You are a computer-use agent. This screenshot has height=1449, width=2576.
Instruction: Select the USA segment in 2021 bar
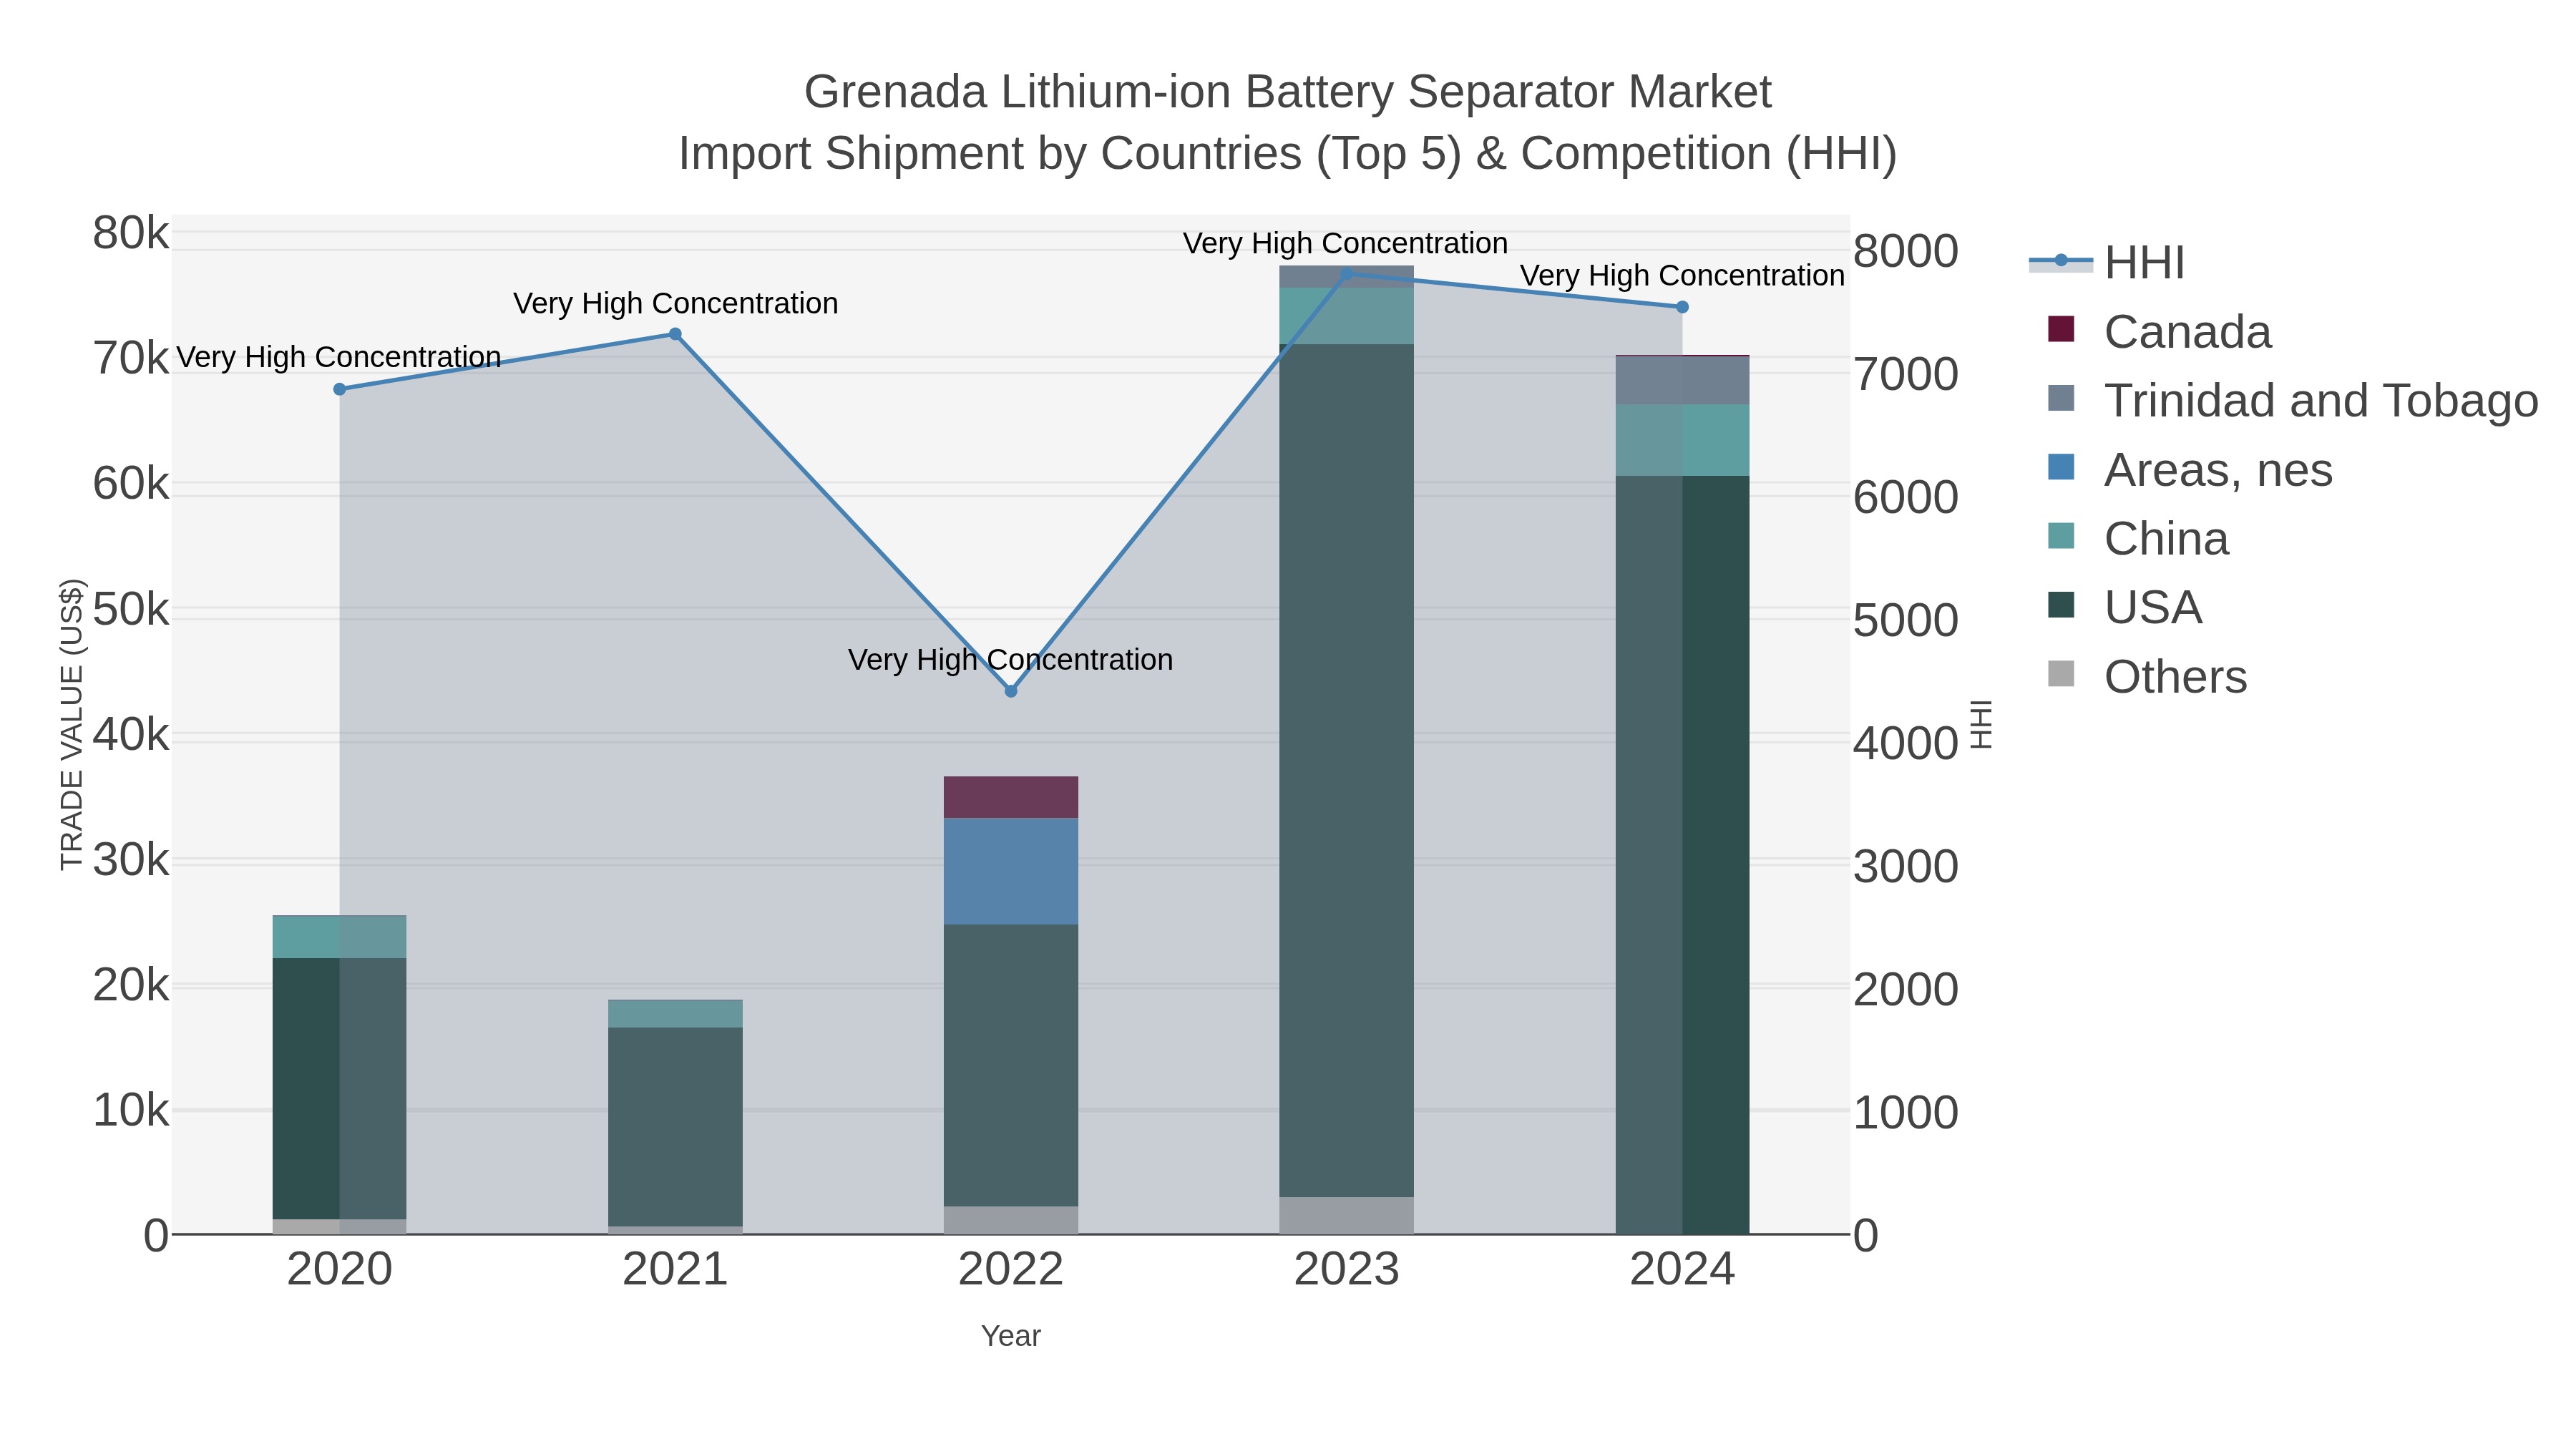pos(675,1127)
